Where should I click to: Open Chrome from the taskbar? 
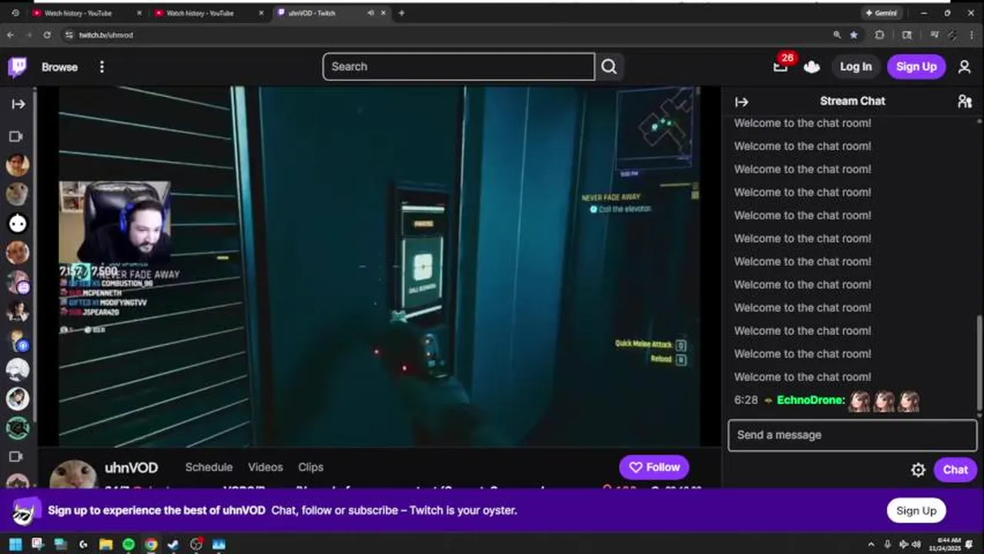151,544
